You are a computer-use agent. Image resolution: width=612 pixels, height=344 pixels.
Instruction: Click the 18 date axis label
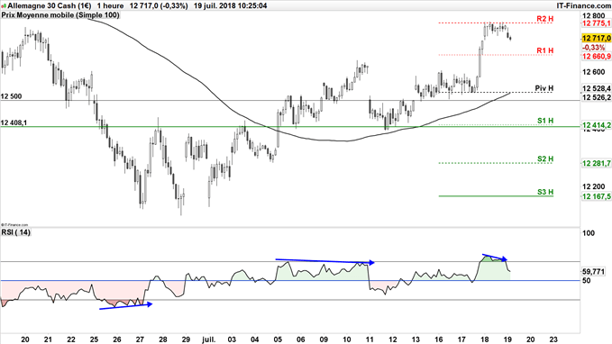pos(484,339)
